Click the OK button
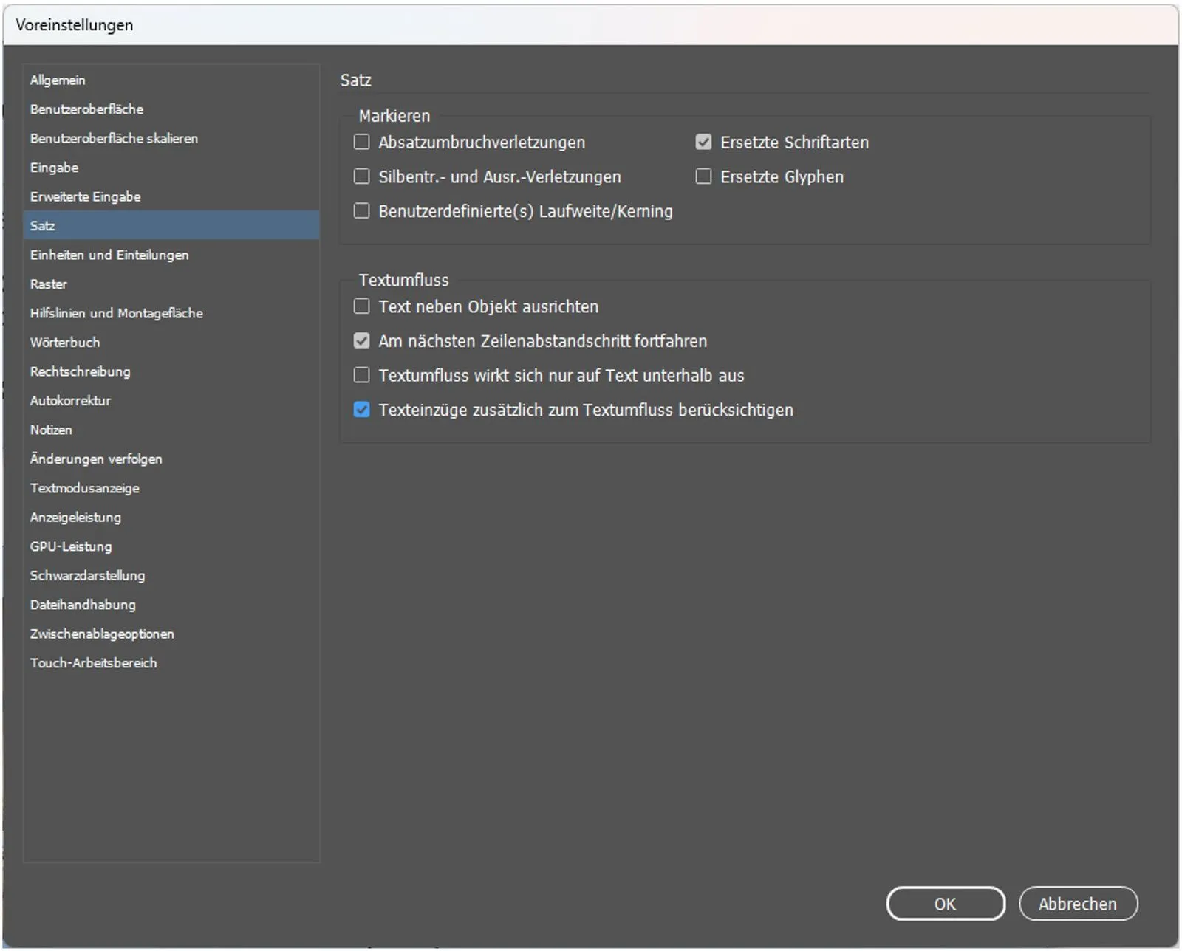Image resolution: width=1182 pixels, height=951 pixels. [945, 904]
